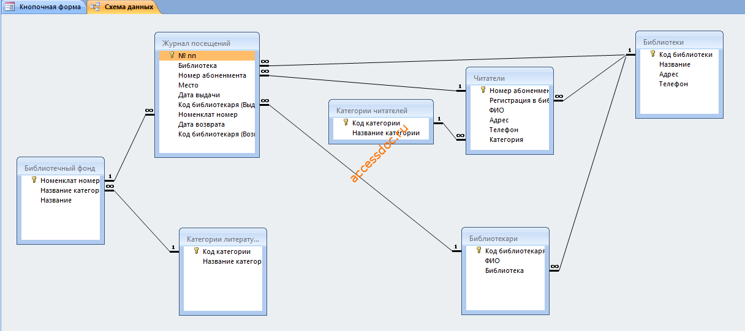Click the key icon beside № пп

(172, 55)
